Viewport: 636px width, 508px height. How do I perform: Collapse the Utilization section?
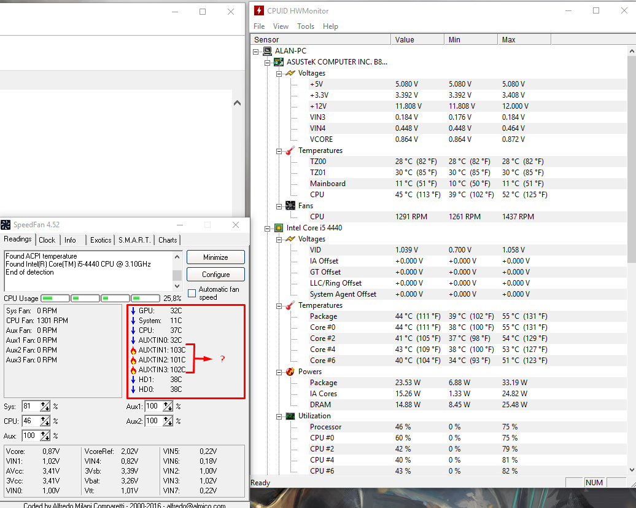[278, 416]
